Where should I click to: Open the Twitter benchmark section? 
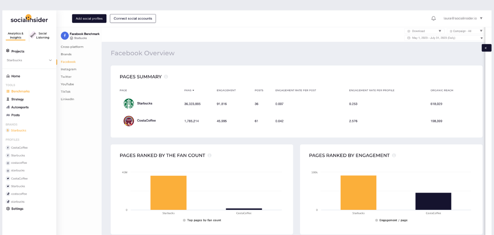coord(66,77)
